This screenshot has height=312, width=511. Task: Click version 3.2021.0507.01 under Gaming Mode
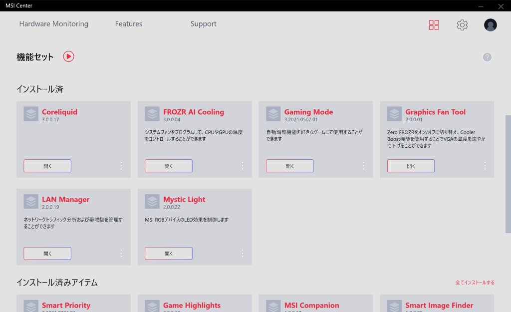coord(301,120)
